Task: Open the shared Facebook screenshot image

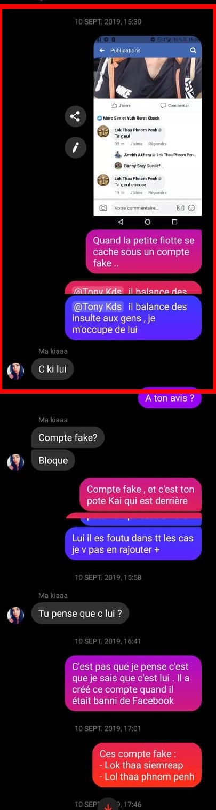Action: pos(148,125)
